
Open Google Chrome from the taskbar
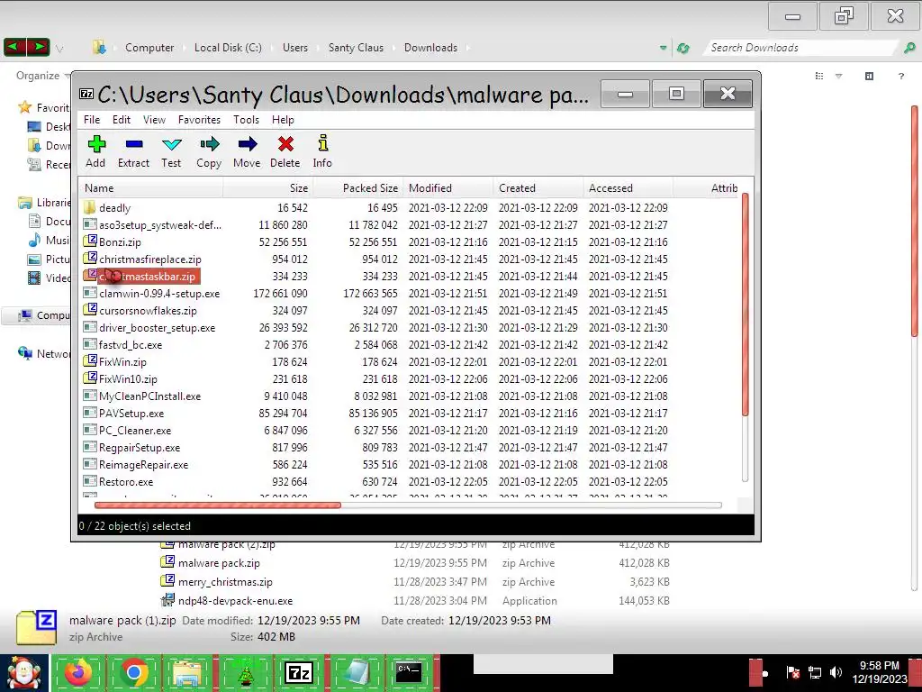134,672
